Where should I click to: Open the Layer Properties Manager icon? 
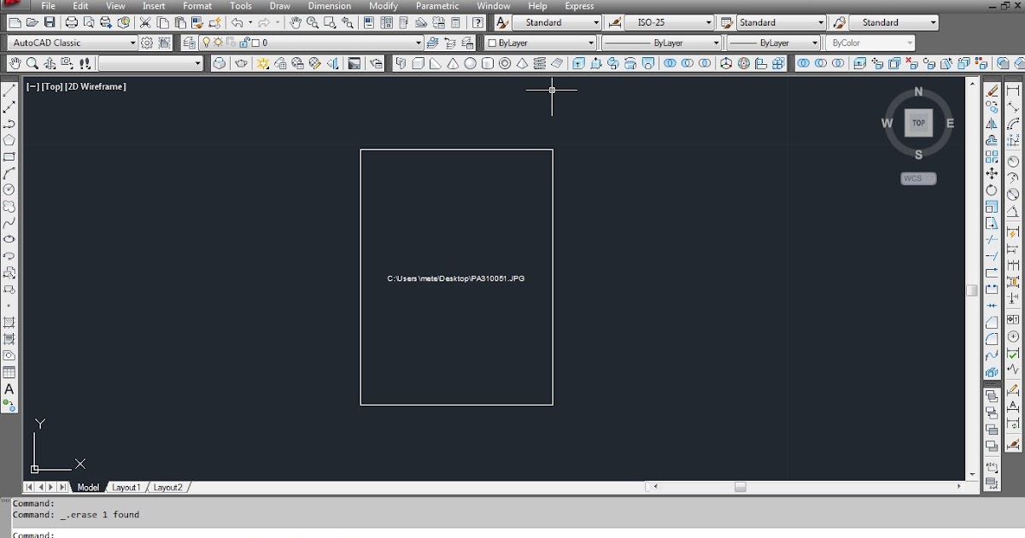(188, 42)
